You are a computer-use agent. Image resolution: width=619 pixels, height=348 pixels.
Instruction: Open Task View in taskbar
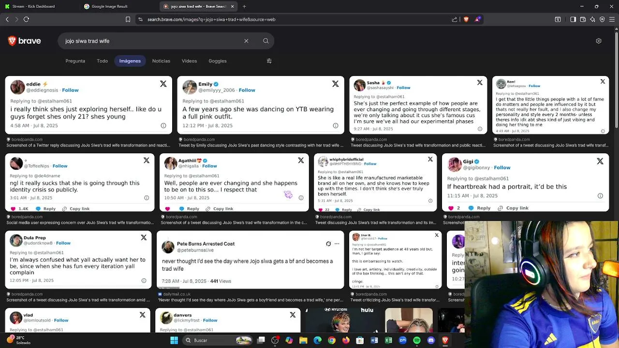(x=261, y=340)
